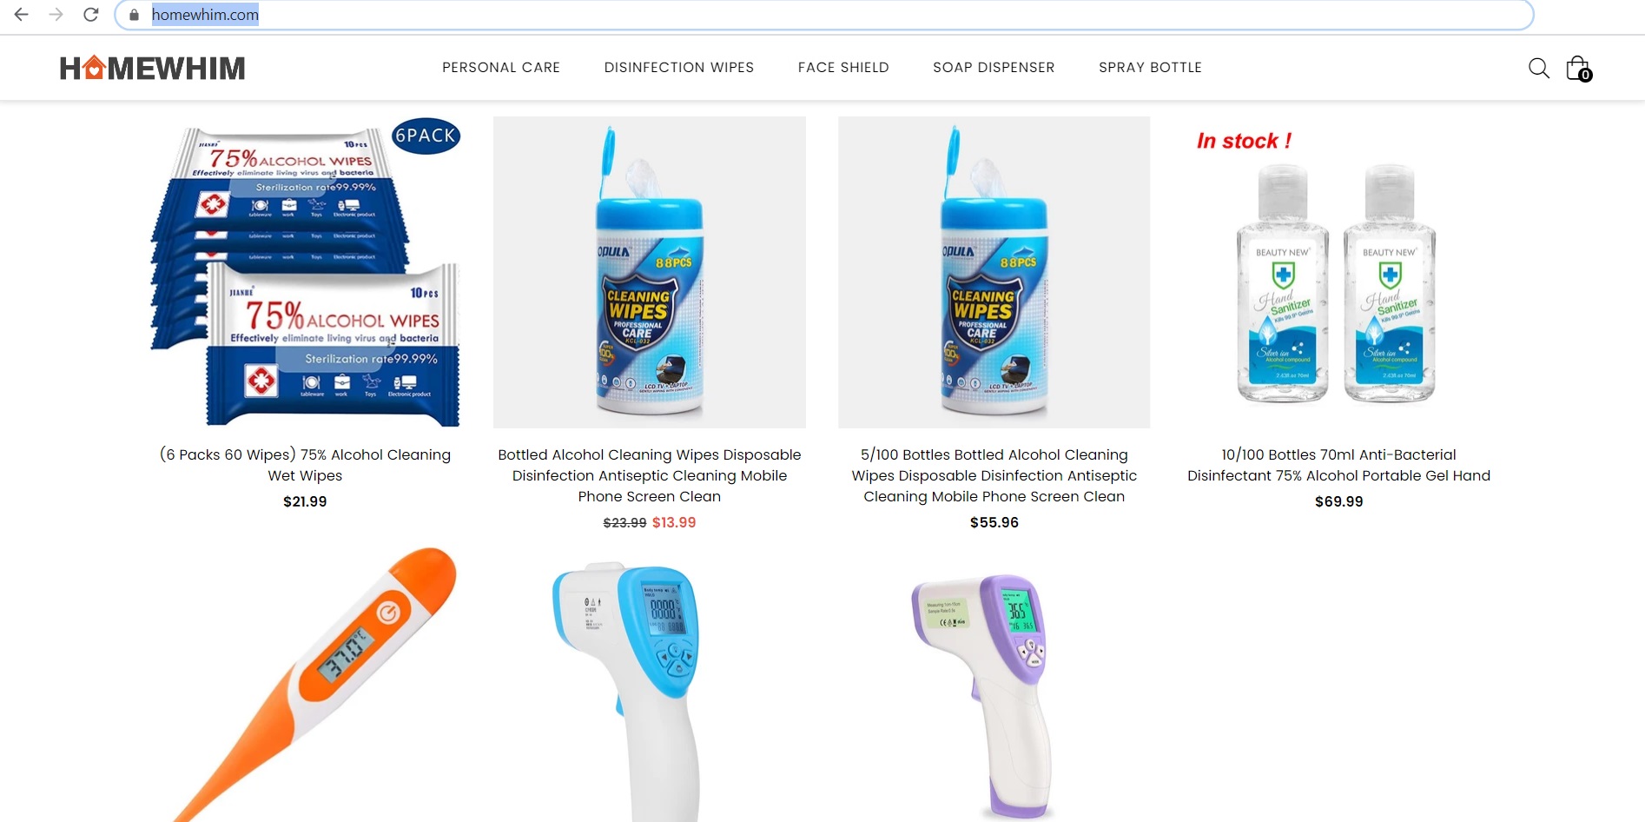
Task: Go to Face Shield category
Action: click(x=843, y=68)
